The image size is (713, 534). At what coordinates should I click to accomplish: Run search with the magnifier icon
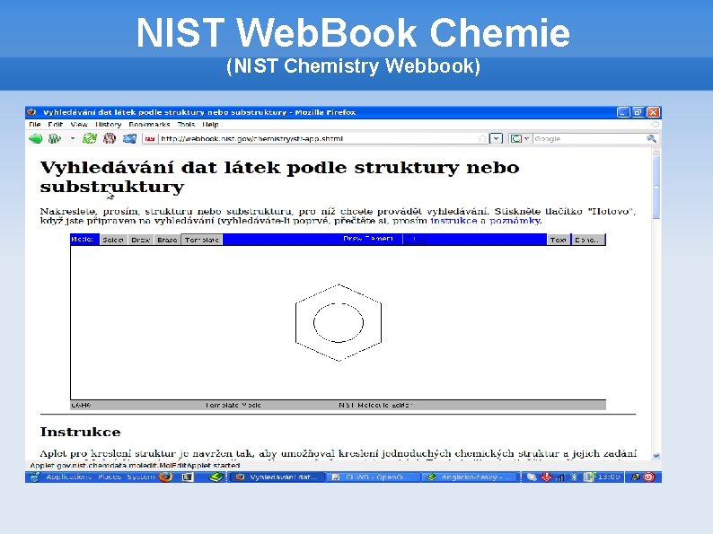(651, 138)
